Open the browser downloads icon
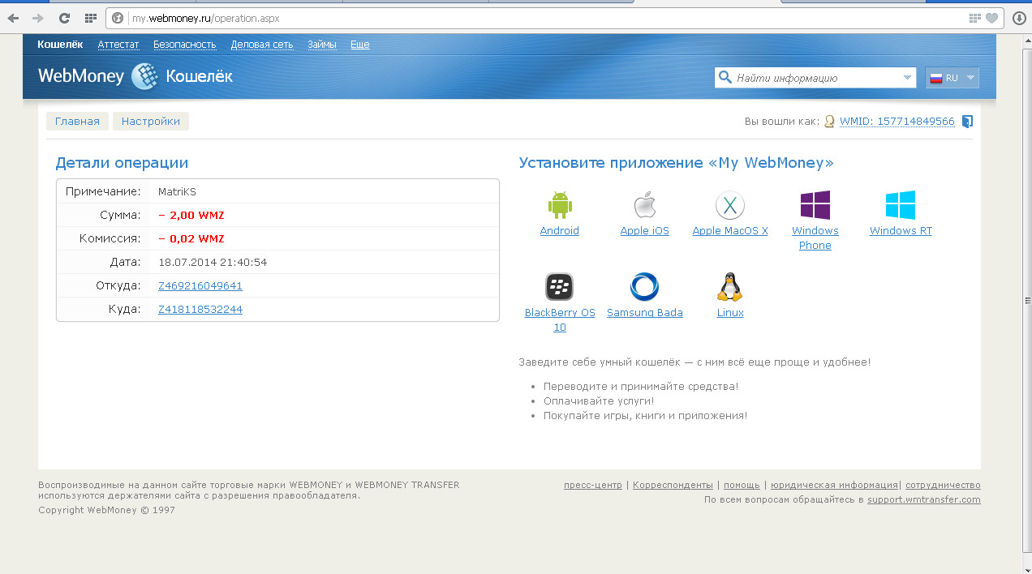Viewport: 1032px width, 574px height. (x=1019, y=18)
